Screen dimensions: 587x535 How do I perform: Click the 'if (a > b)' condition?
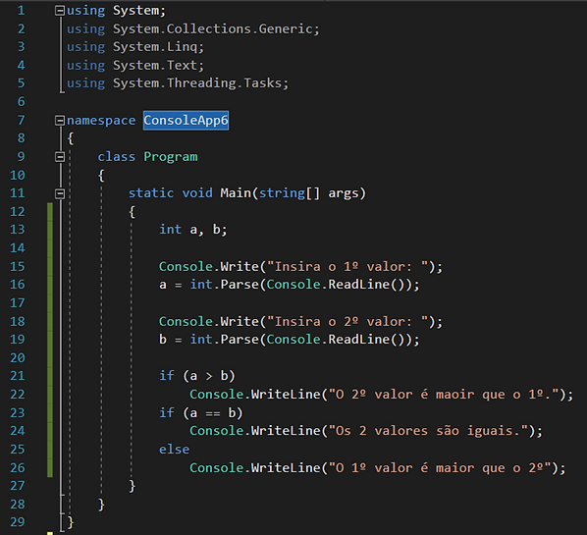[197, 376]
